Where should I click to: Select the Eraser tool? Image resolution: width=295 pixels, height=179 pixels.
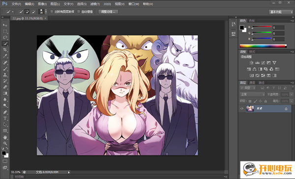pyautogui.click(x=5, y=87)
